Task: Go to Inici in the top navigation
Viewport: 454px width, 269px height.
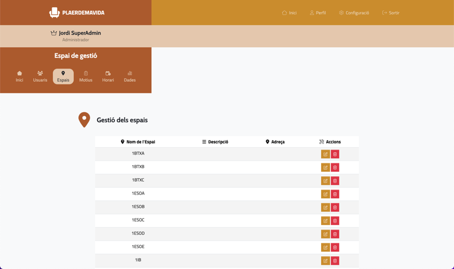Action: (x=289, y=13)
